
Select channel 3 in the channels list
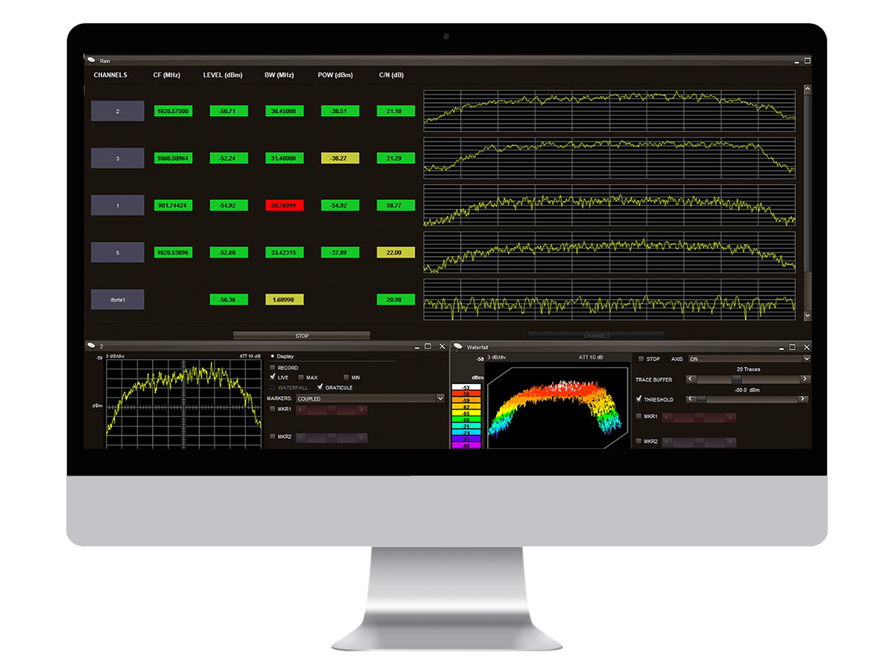coord(118,158)
